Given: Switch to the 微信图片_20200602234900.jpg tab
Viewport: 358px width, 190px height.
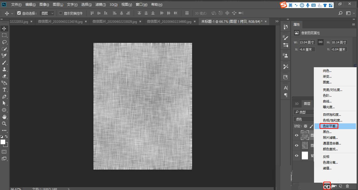Looking at the screenshot, I should pyautogui.click(x=169, y=22).
